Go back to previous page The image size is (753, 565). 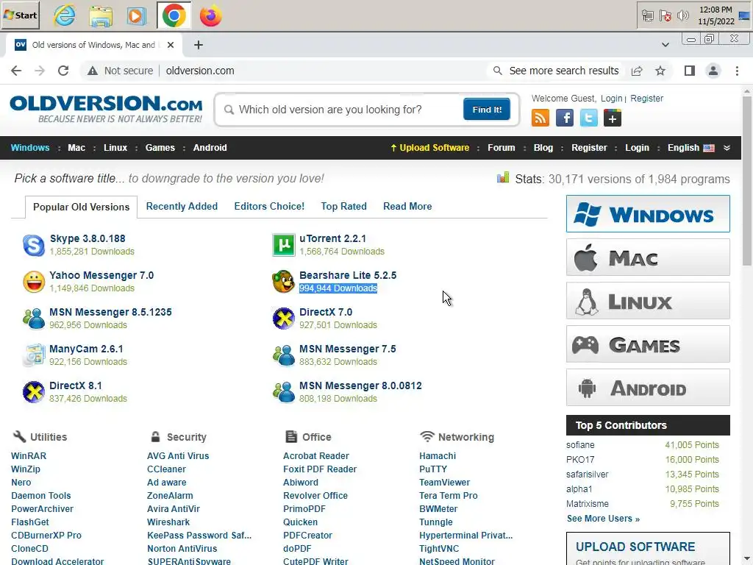pos(16,71)
